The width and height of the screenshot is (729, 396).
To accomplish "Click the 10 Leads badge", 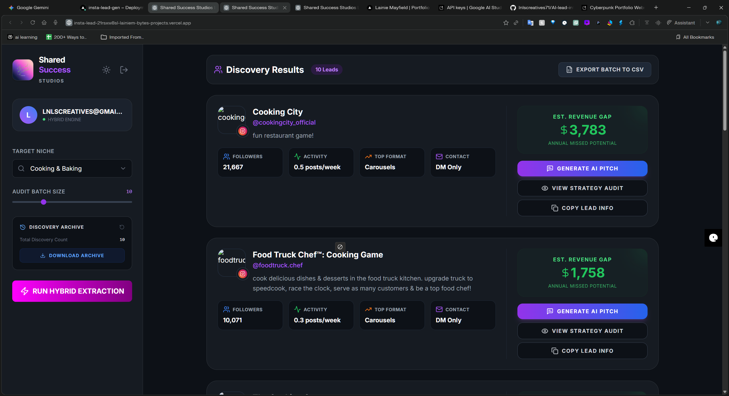I will pos(327,70).
